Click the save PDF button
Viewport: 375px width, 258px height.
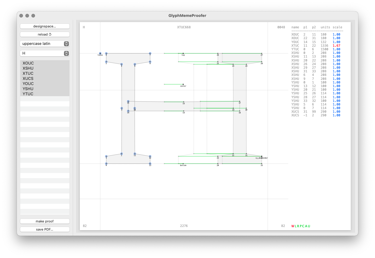(x=45, y=229)
